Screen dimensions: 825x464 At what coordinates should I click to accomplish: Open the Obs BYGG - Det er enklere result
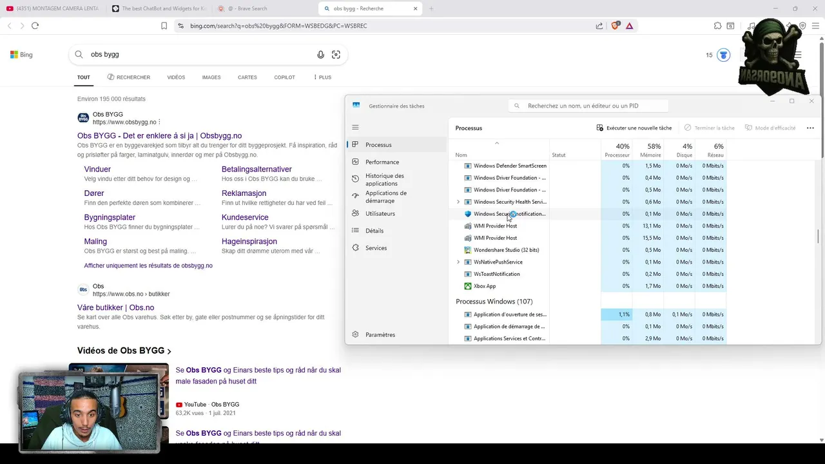(159, 136)
